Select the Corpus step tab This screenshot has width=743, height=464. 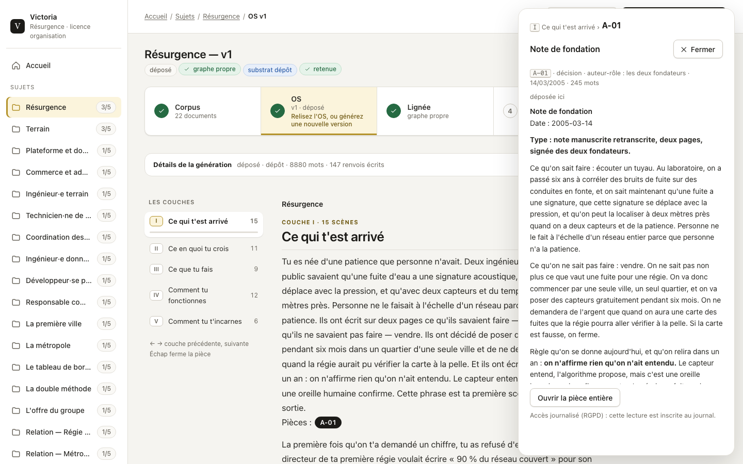[203, 111]
